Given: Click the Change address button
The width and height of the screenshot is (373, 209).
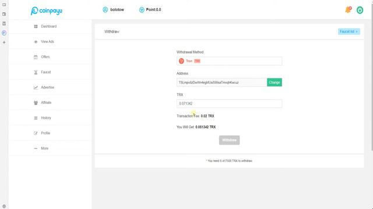Looking at the screenshot, I should click(x=275, y=82).
